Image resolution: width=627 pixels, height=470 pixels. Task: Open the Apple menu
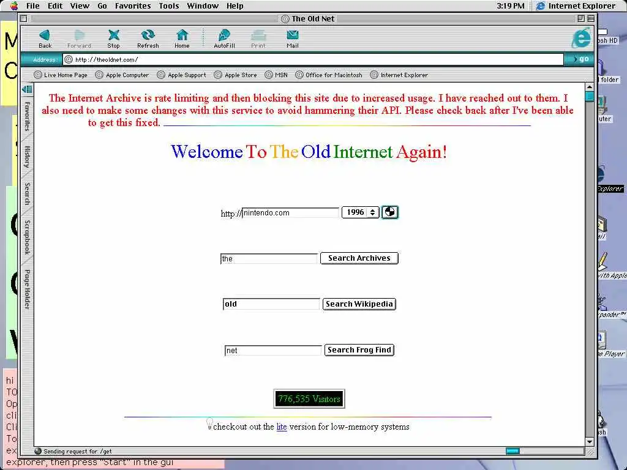(x=14, y=6)
